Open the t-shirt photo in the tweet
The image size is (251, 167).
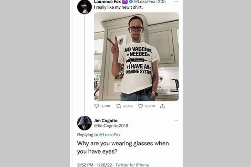click(136, 56)
